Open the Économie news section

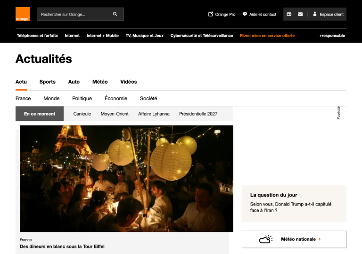point(115,98)
